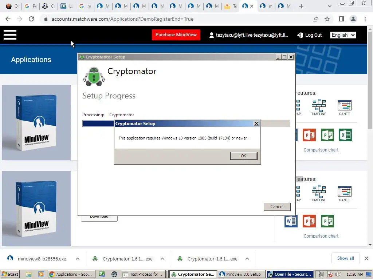The image size is (373, 279).
Task: Close the Cryptomator Setup error dialog
Action: [256, 124]
